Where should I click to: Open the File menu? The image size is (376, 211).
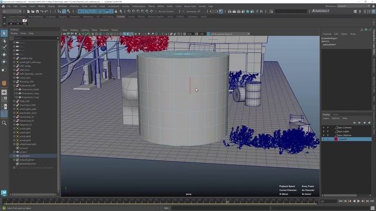coord(9,6)
